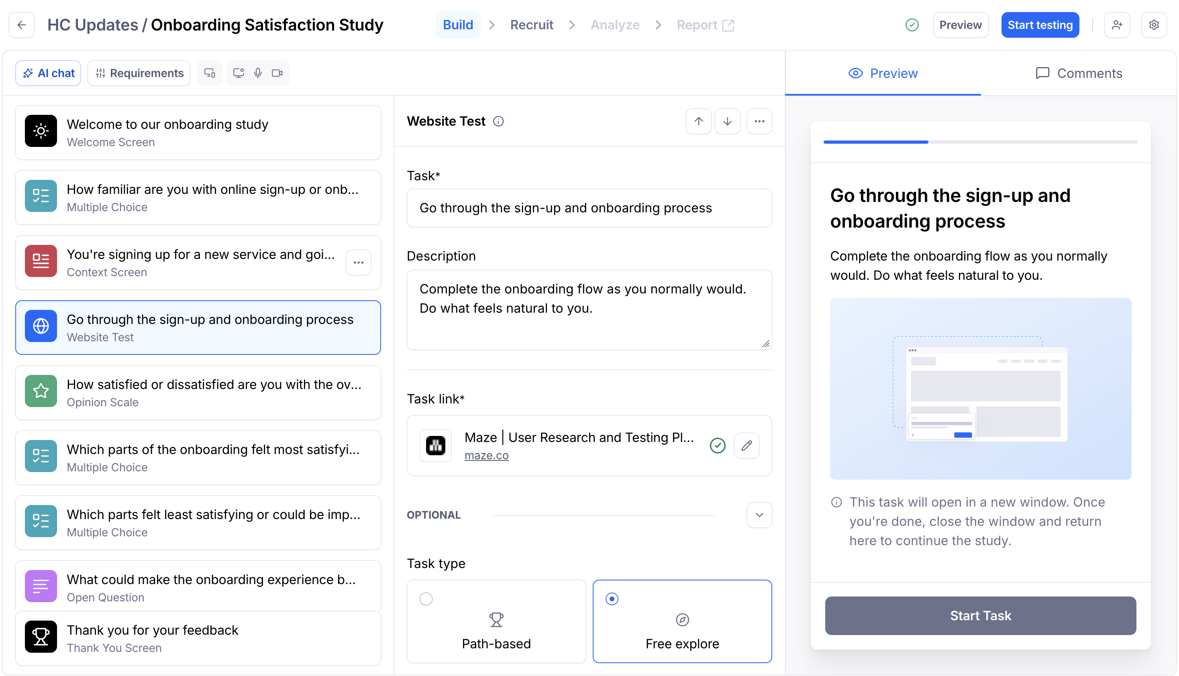Switch to the Comments tab
Viewport: 1179px width, 676px height.
1078,73
